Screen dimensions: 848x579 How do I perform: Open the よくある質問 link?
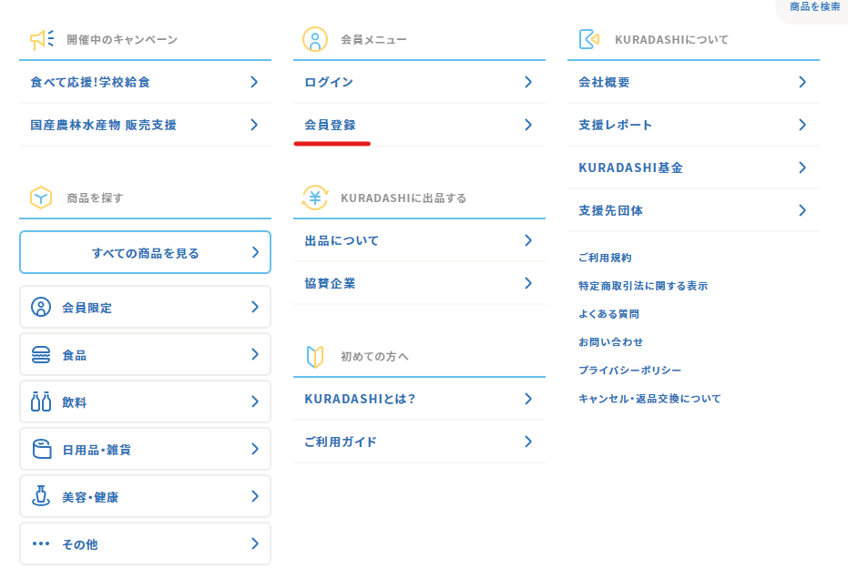pyautogui.click(x=608, y=314)
